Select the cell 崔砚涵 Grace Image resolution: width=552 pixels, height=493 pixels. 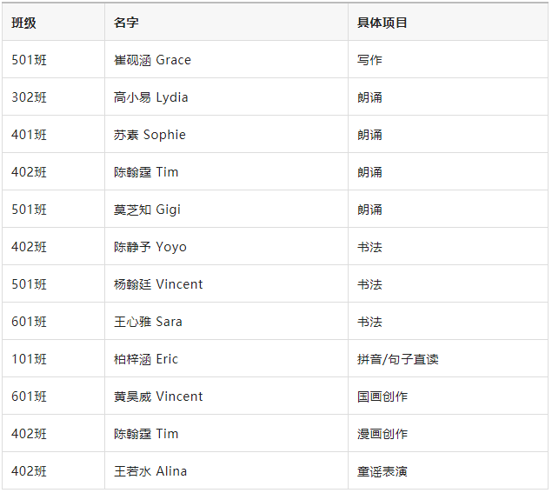pos(152,60)
